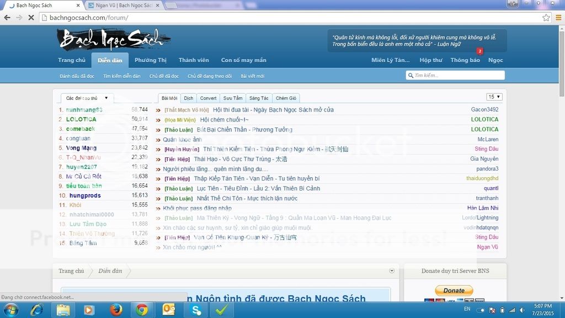The image size is (565, 318).
Task: Select the Convert tab
Action: coord(208,98)
